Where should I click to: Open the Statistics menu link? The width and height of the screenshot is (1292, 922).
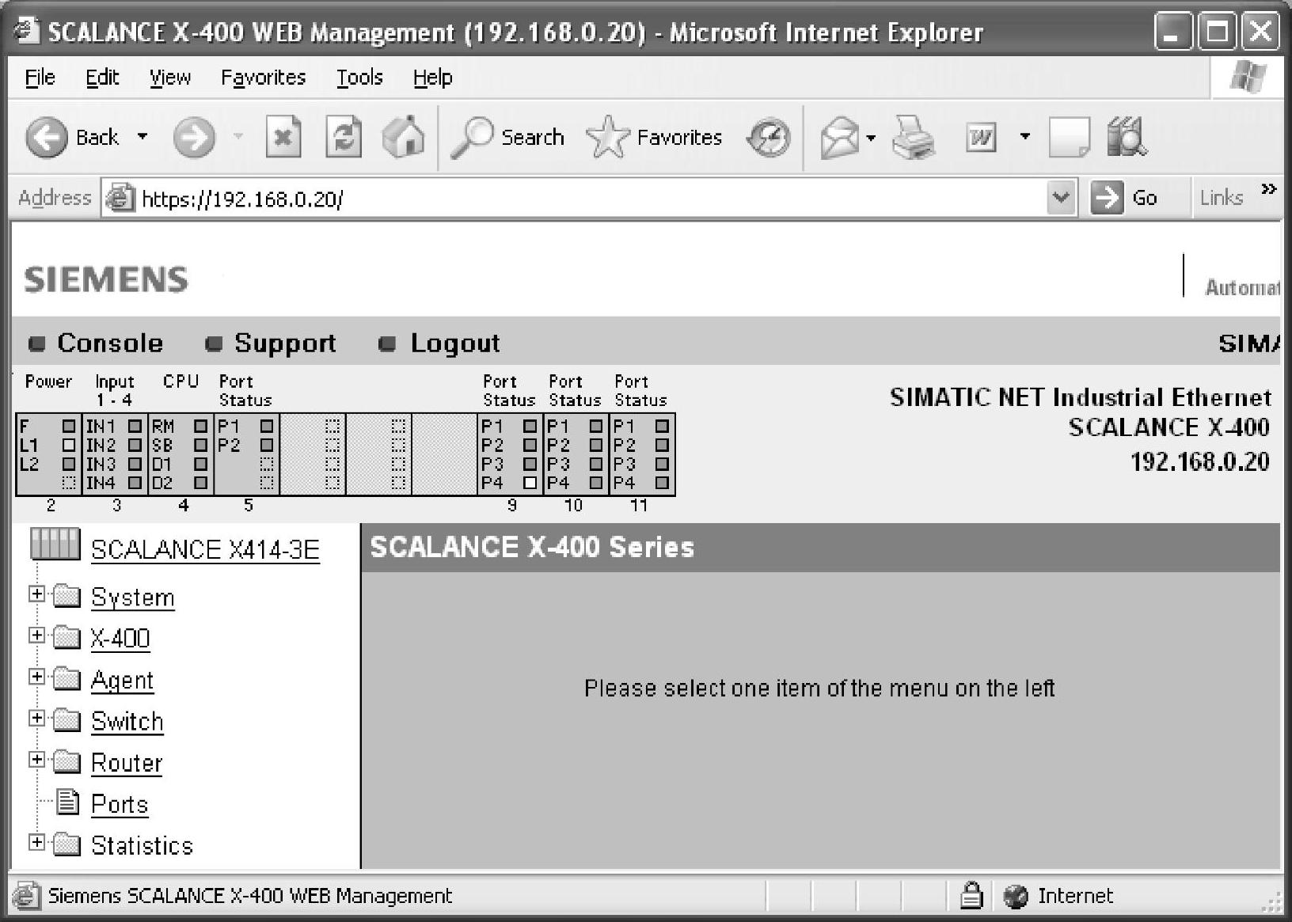tap(142, 846)
